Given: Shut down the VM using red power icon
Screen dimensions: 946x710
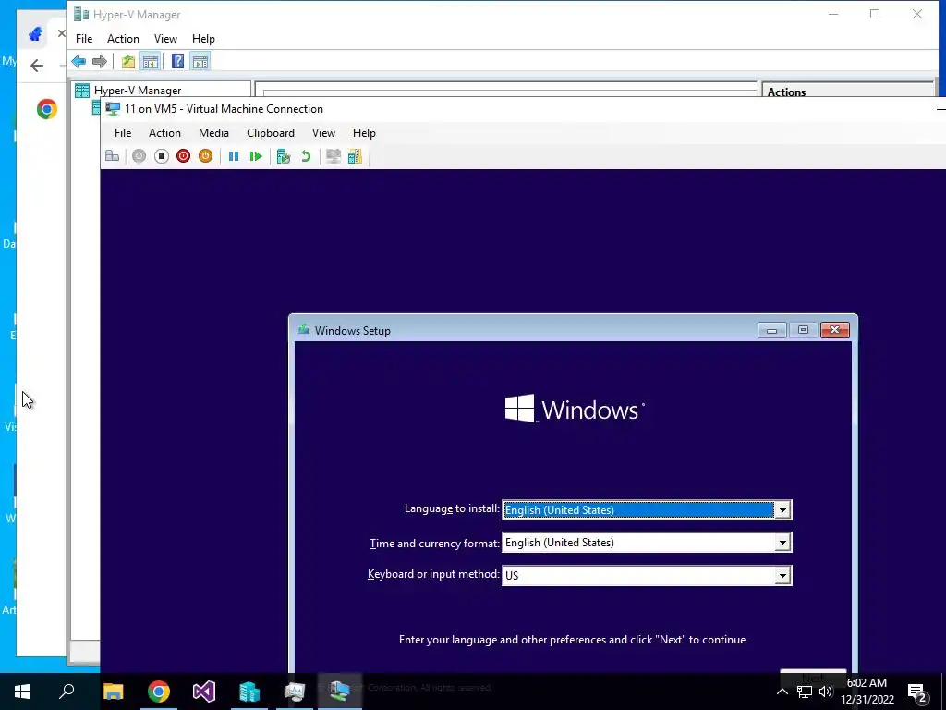Looking at the screenshot, I should click(184, 156).
